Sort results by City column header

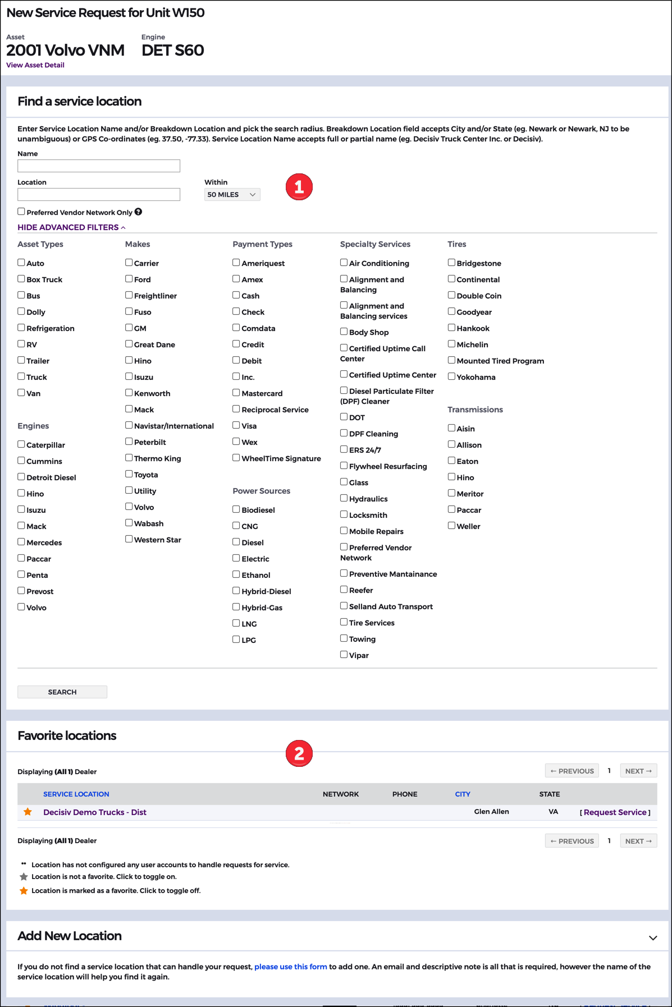point(463,794)
